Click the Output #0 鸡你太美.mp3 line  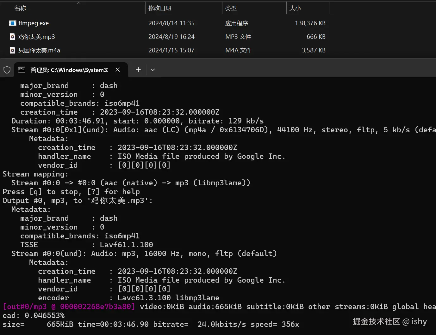[x=78, y=200]
